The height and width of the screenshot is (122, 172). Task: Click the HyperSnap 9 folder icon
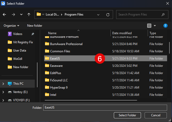47,87
